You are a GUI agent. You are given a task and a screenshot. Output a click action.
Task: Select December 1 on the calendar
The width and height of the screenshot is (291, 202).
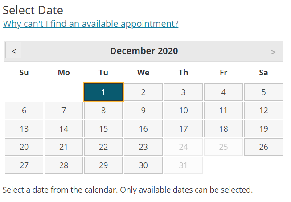pyautogui.click(x=103, y=92)
